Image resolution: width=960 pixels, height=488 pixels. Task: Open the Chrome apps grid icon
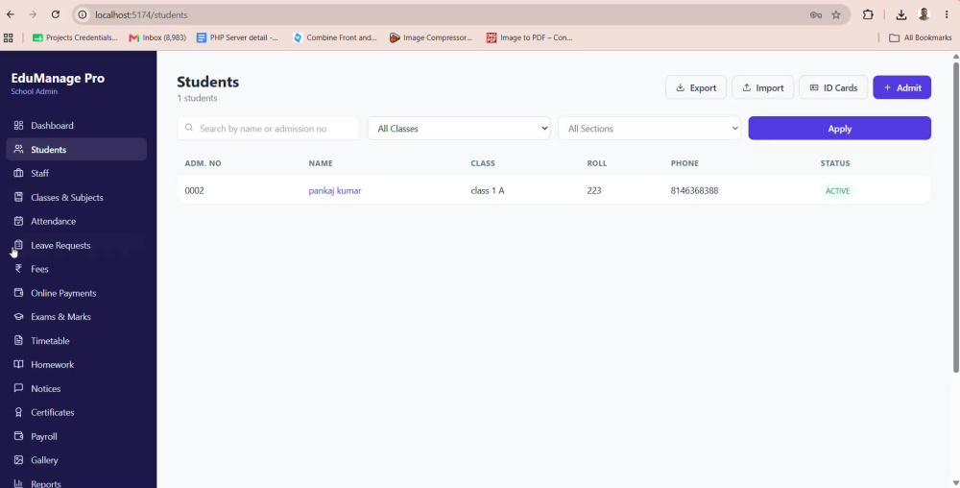[x=8, y=37]
